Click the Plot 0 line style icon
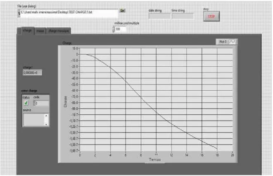Image resolution: width=273 pixels, height=176 pixels. pos(232,42)
